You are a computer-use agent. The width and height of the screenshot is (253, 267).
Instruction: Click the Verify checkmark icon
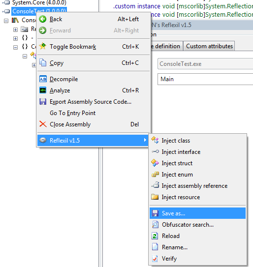click(x=155, y=258)
